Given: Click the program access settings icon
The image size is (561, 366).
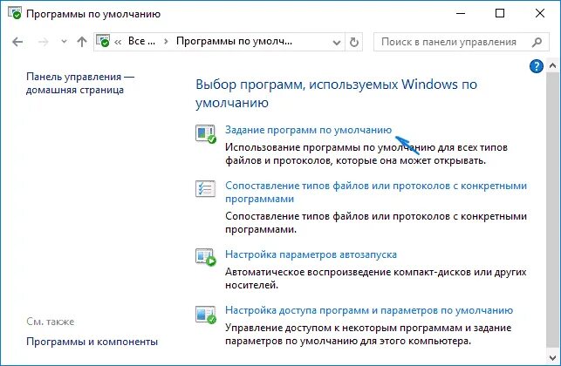Looking at the screenshot, I should pos(206,315).
